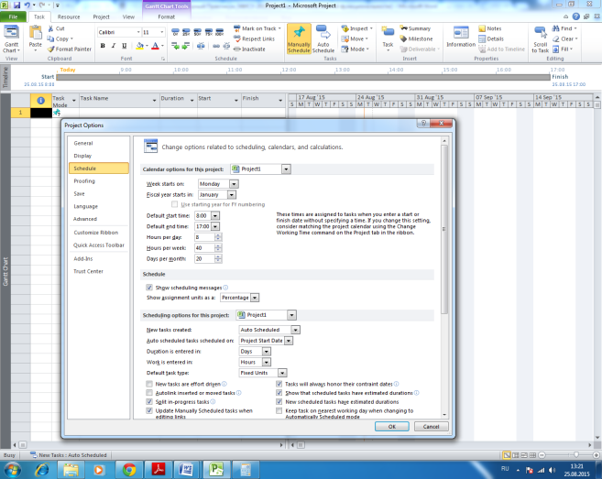Switch to the View ribbon tab
This screenshot has height=479, width=602.
coord(128,16)
